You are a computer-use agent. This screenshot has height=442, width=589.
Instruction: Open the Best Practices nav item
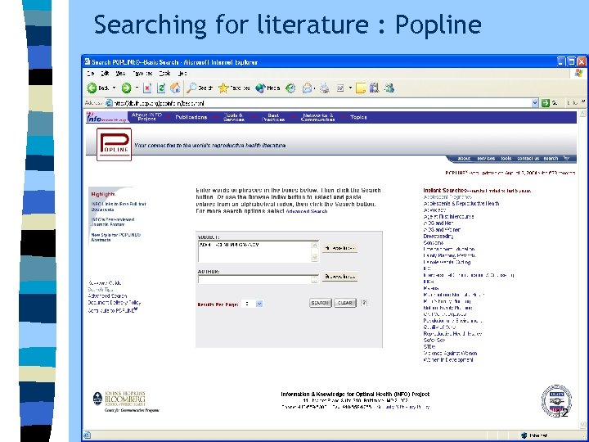coord(273,117)
